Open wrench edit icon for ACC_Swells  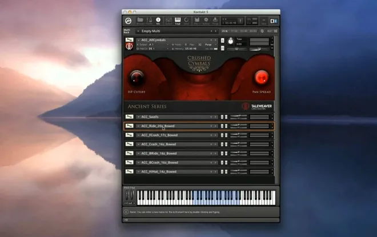click(x=129, y=117)
